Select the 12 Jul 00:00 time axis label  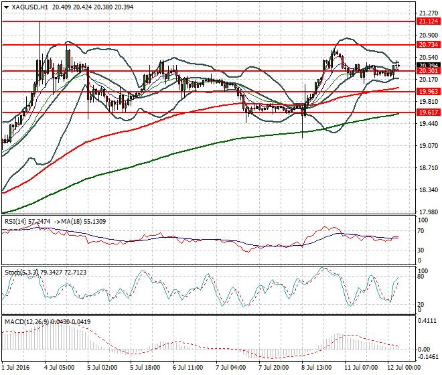(x=404, y=368)
